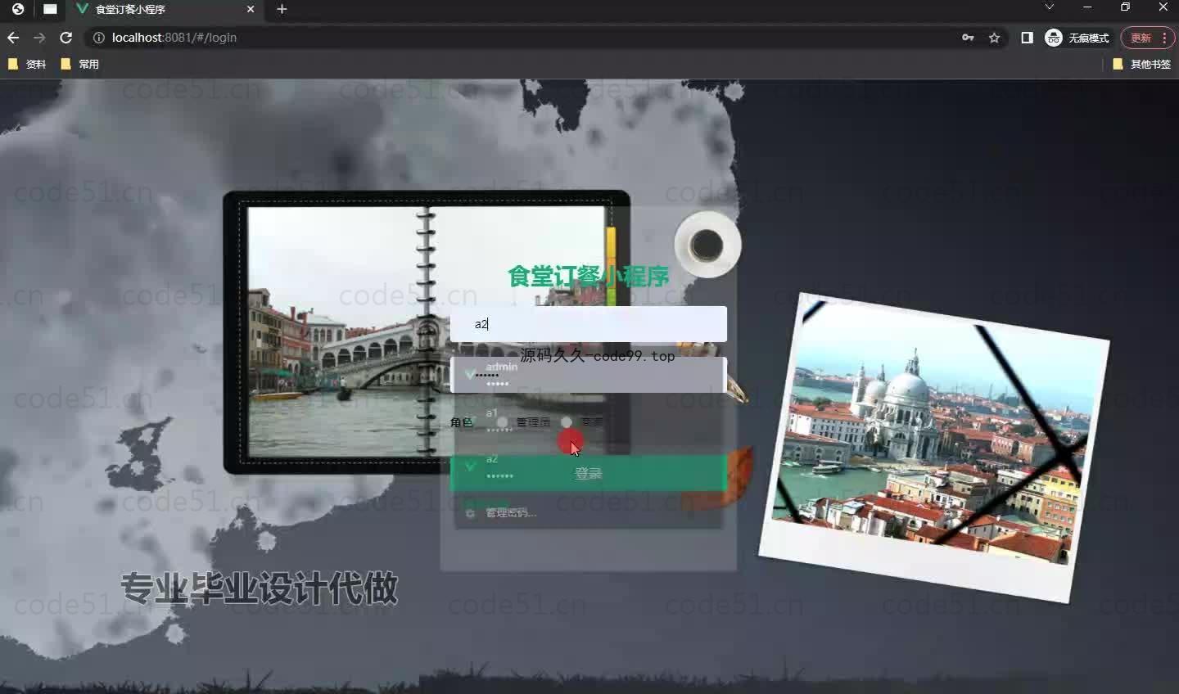Open the 更新 browser menu
The height and width of the screenshot is (694, 1179).
click(x=1148, y=38)
